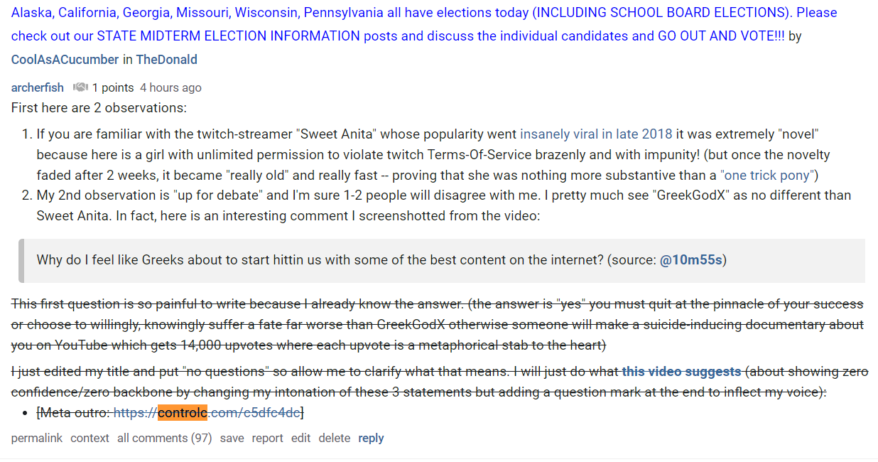Viewport: 878px width, 462px height.
Task: View the comment context
Action: pos(90,438)
